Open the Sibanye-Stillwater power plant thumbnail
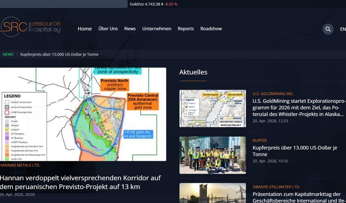The width and height of the screenshot is (346, 203). (x=212, y=193)
